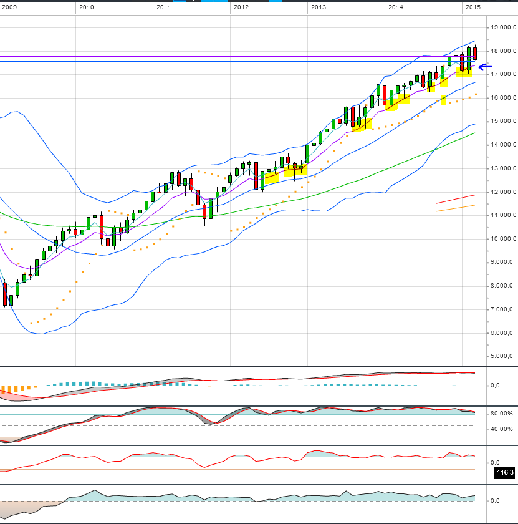
Task: Select the 2011 year label on timeline
Action: (164, 7)
